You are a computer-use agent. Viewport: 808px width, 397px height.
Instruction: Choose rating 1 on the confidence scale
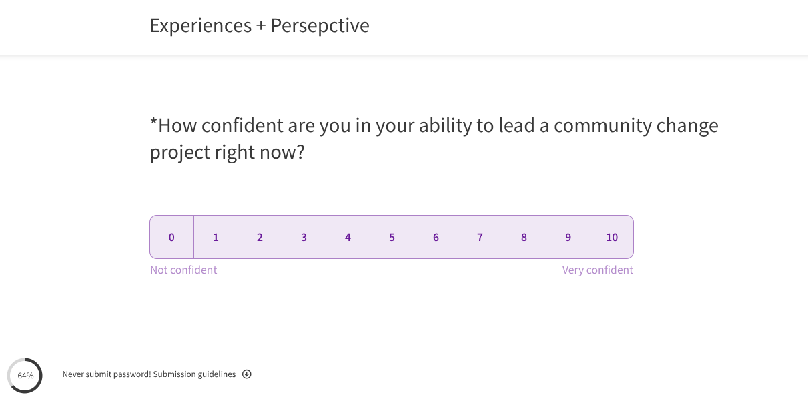(x=216, y=237)
